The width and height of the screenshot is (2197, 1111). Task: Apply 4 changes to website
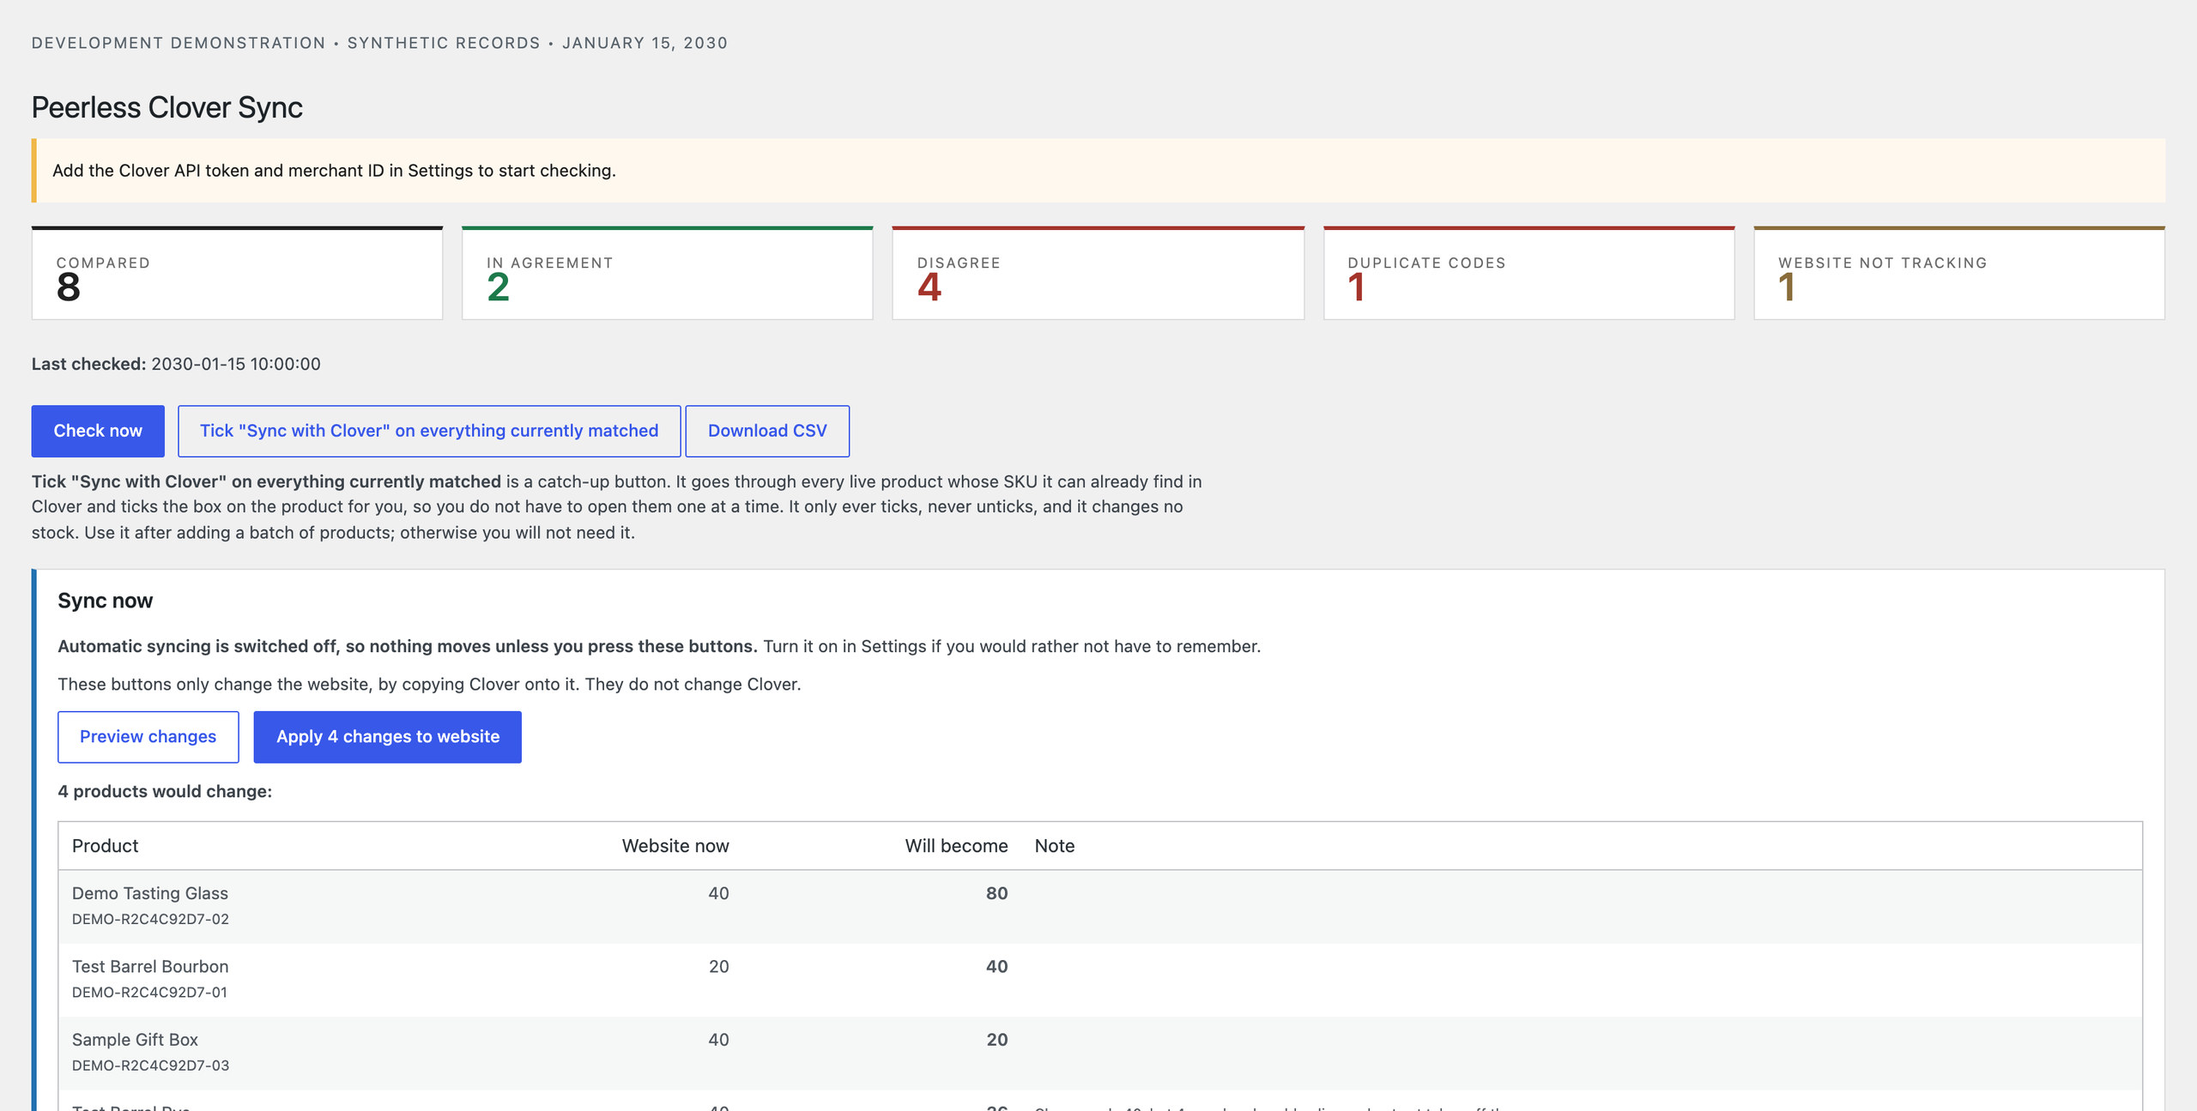[x=387, y=736]
